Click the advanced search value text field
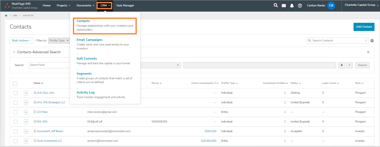The image size is (380, 147). (x=260, y=65)
